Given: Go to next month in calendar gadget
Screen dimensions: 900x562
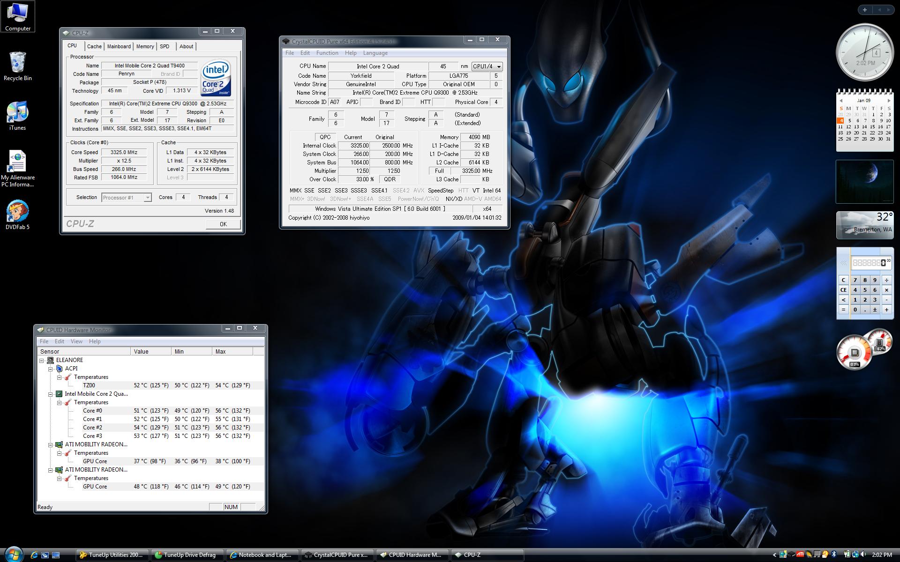Looking at the screenshot, I should (x=889, y=101).
